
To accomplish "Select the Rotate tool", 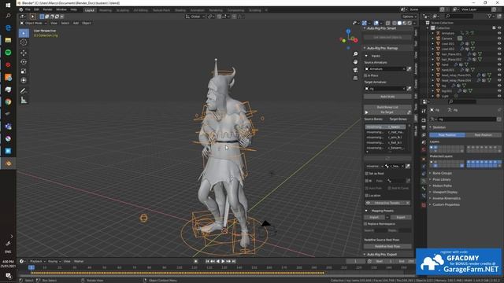I will [24, 62].
